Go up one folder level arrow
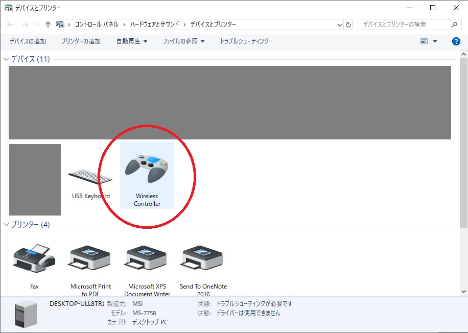The width and height of the screenshot is (468, 333). pos(48,25)
